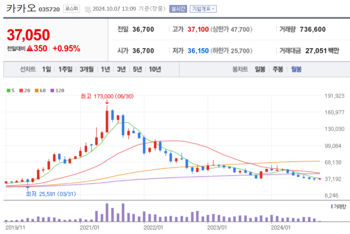Click the 2022/01 axis label
350x234 pixels.
[153, 228]
